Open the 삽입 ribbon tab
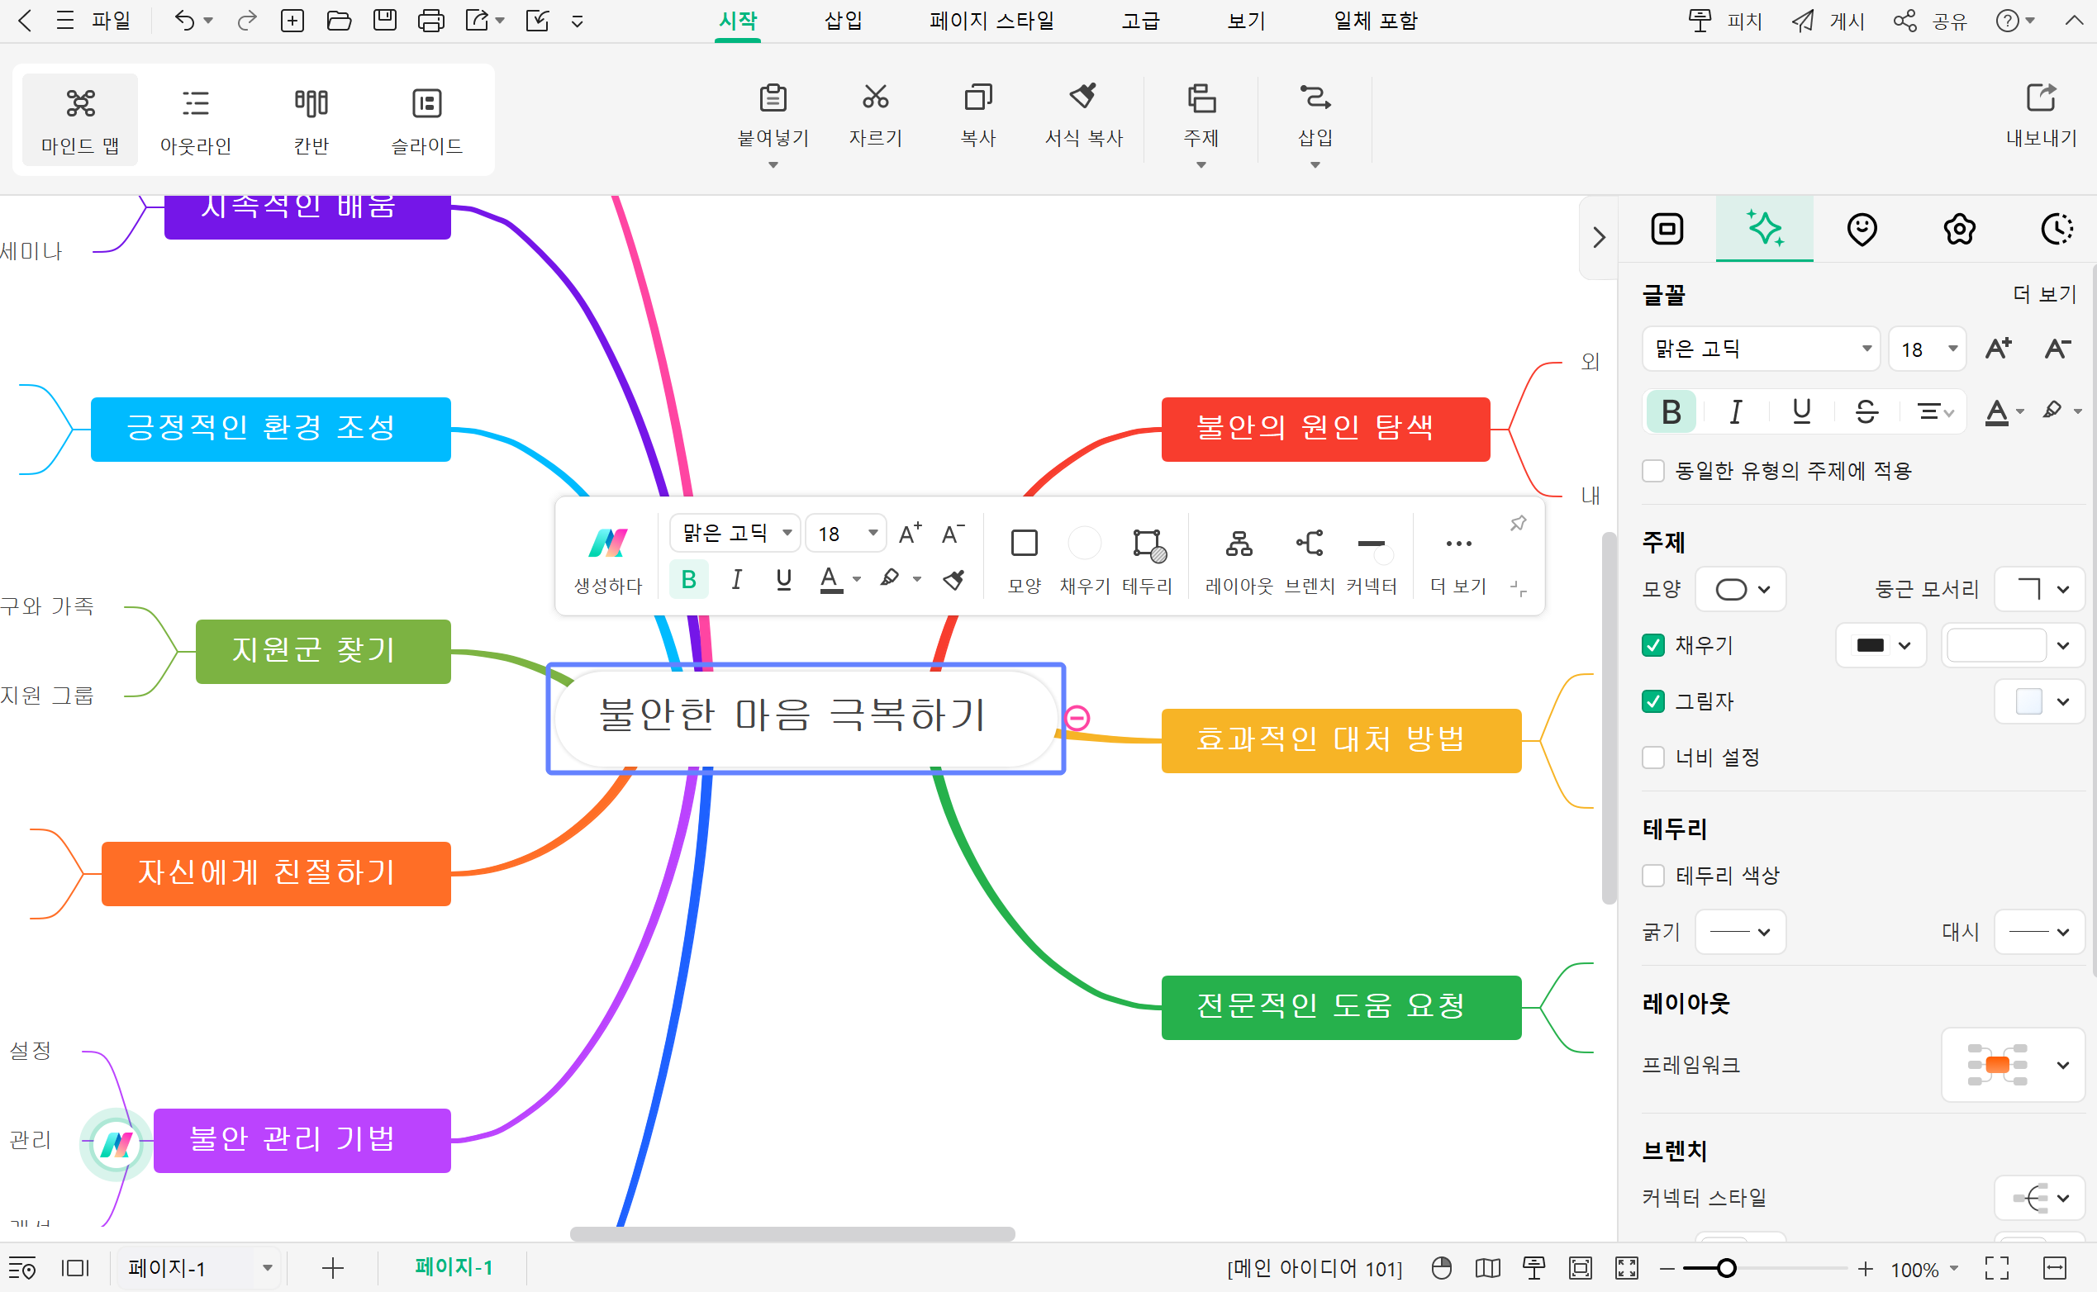The height and width of the screenshot is (1292, 2097). (843, 21)
